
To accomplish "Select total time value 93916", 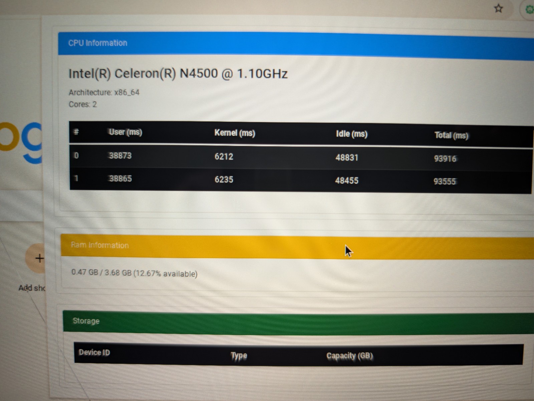I will (x=445, y=159).
